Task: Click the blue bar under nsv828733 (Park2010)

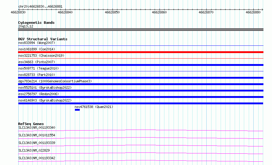Action: (x=141, y=78)
